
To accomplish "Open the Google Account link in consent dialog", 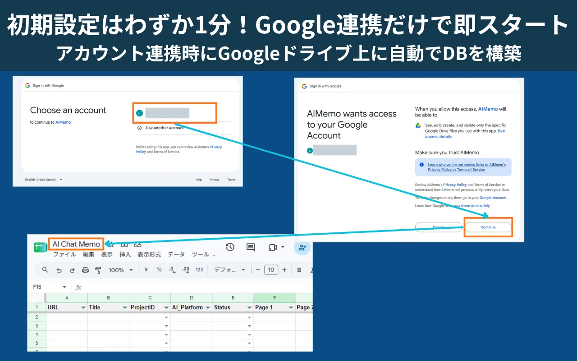I will (493, 198).
